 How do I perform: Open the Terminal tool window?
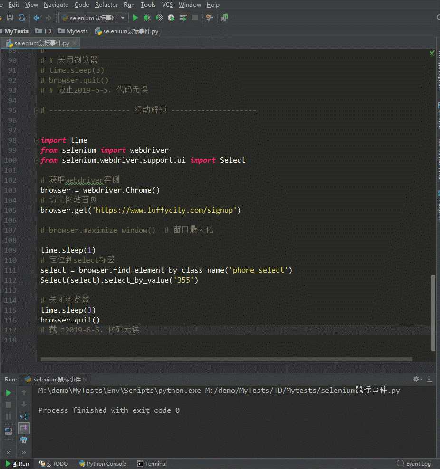(x=152, y=464)
